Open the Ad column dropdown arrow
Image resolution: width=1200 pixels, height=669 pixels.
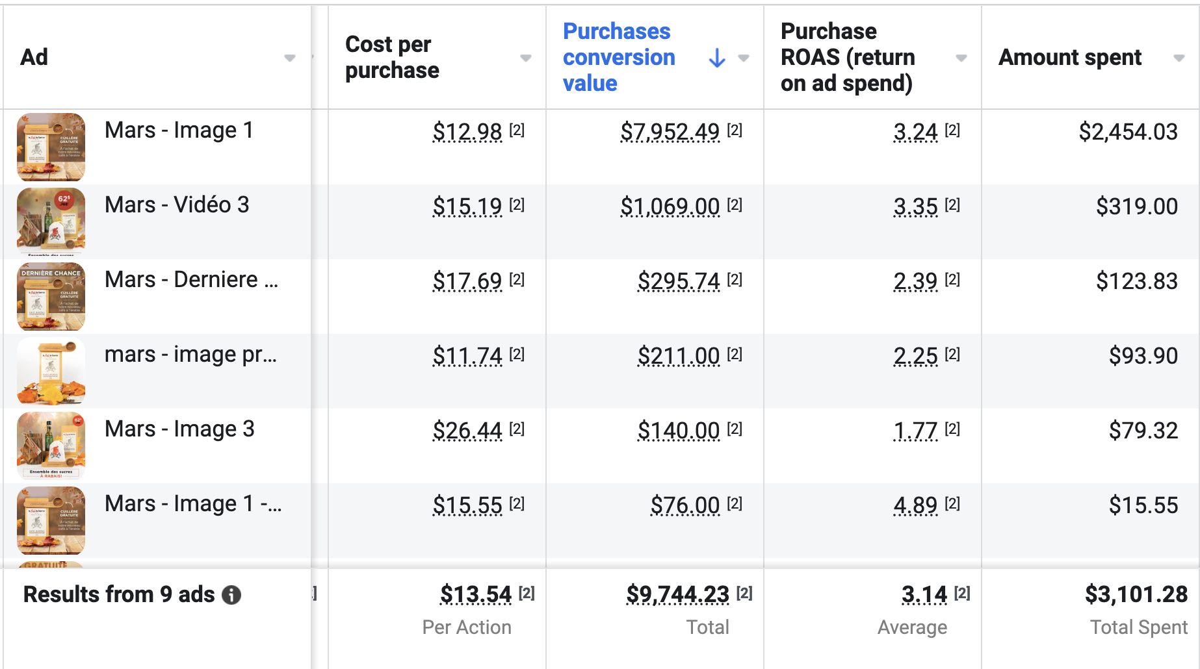pyautogui.click(x=290, y=58)
